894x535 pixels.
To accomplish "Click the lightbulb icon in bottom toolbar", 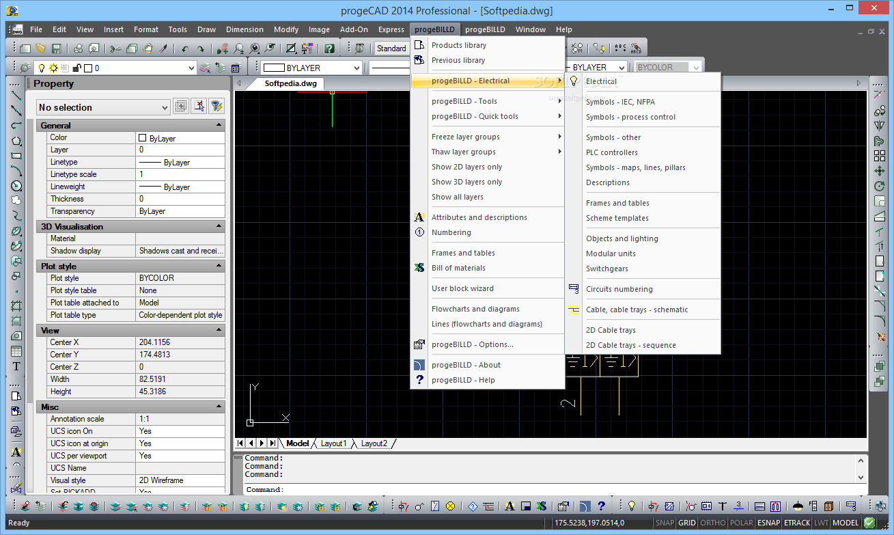I will click(632, 506).
